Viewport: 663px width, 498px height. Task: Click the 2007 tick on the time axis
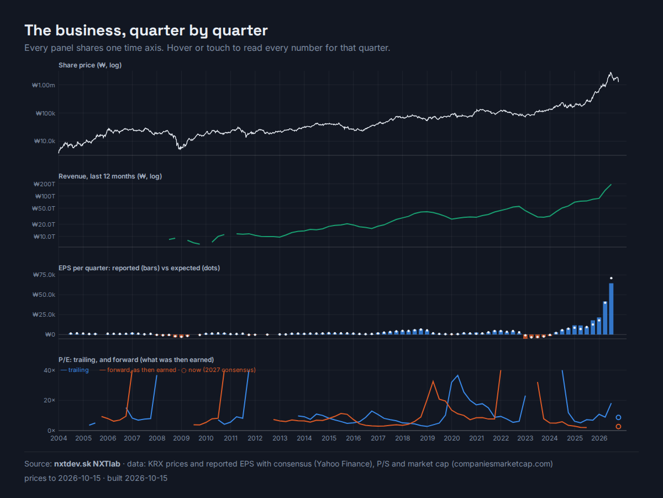(132, 438)
